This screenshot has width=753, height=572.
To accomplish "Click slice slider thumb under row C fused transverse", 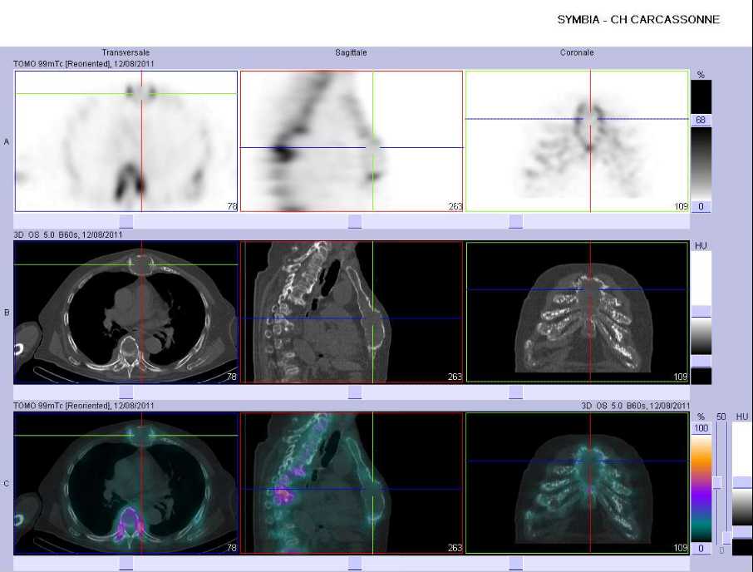I will coord(125,564).
